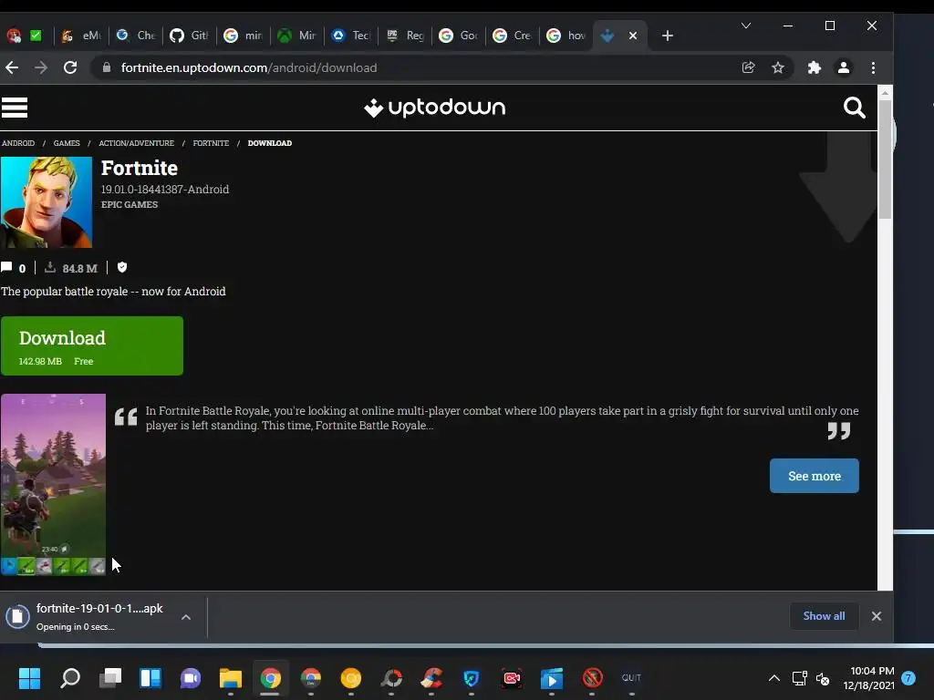Click the Fortnite app icon image
This screenshot has width=934, height=700.
pos(47,202)
